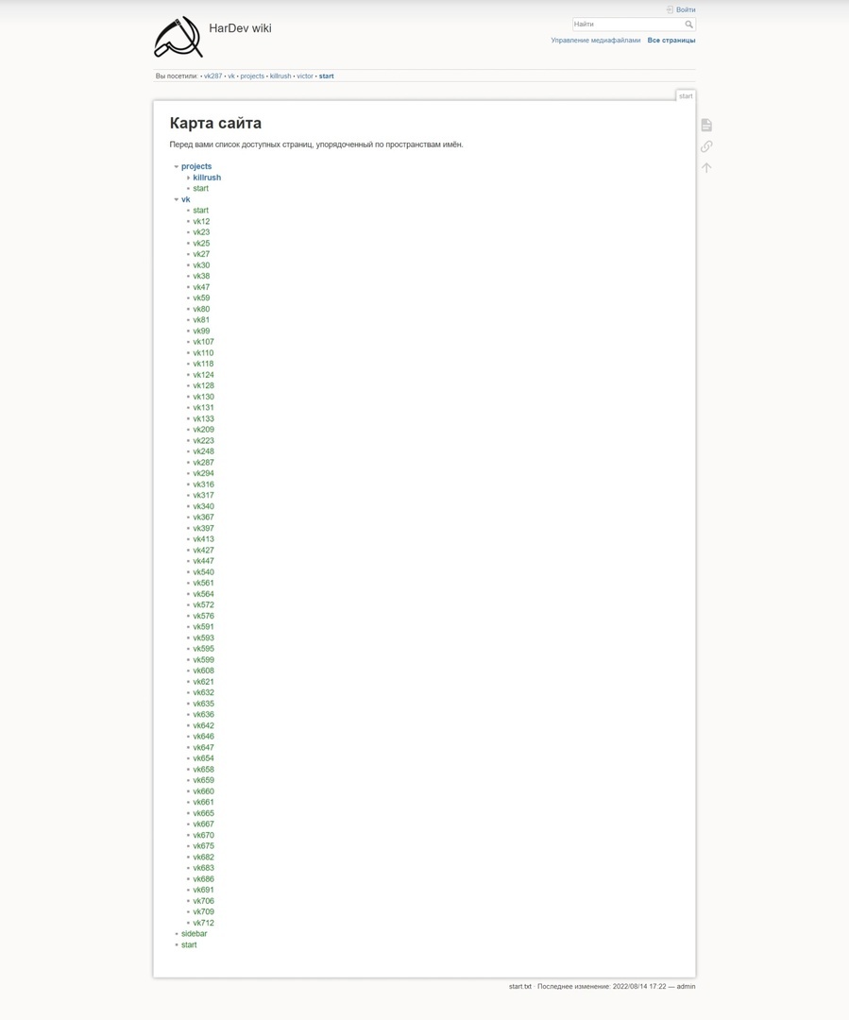Collapse the vk namespace arrow
The height and width of the screenshot is (1020, 849).
(x=177, y=199)
